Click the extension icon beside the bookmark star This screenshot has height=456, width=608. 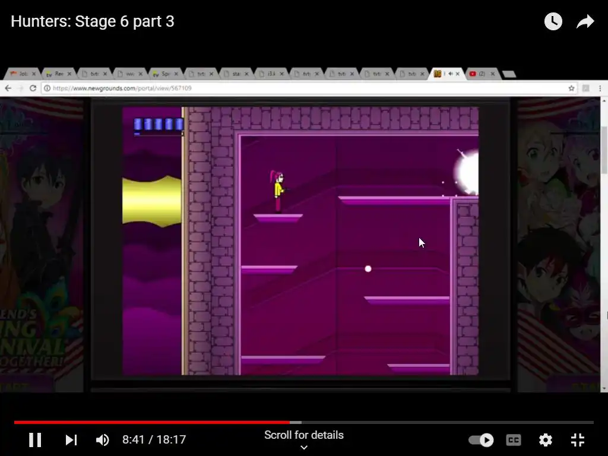click(586, 88)
